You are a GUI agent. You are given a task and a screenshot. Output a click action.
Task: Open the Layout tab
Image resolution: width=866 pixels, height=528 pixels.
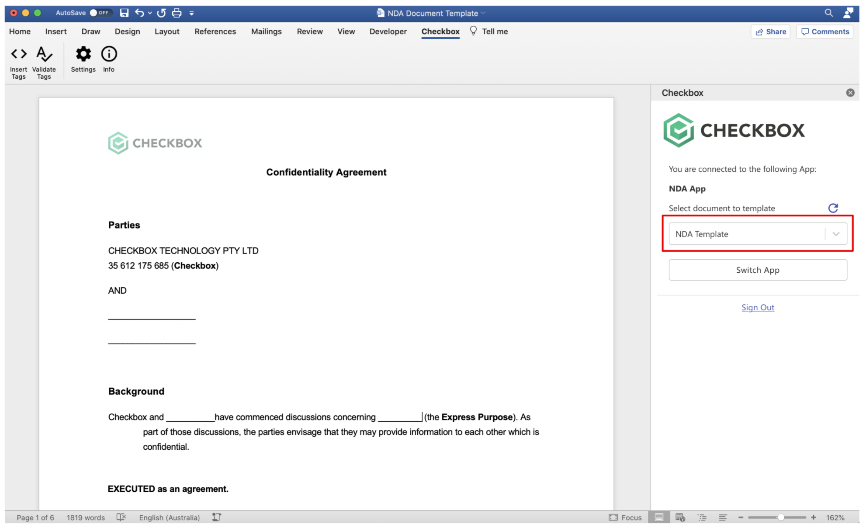pos(167,31)
